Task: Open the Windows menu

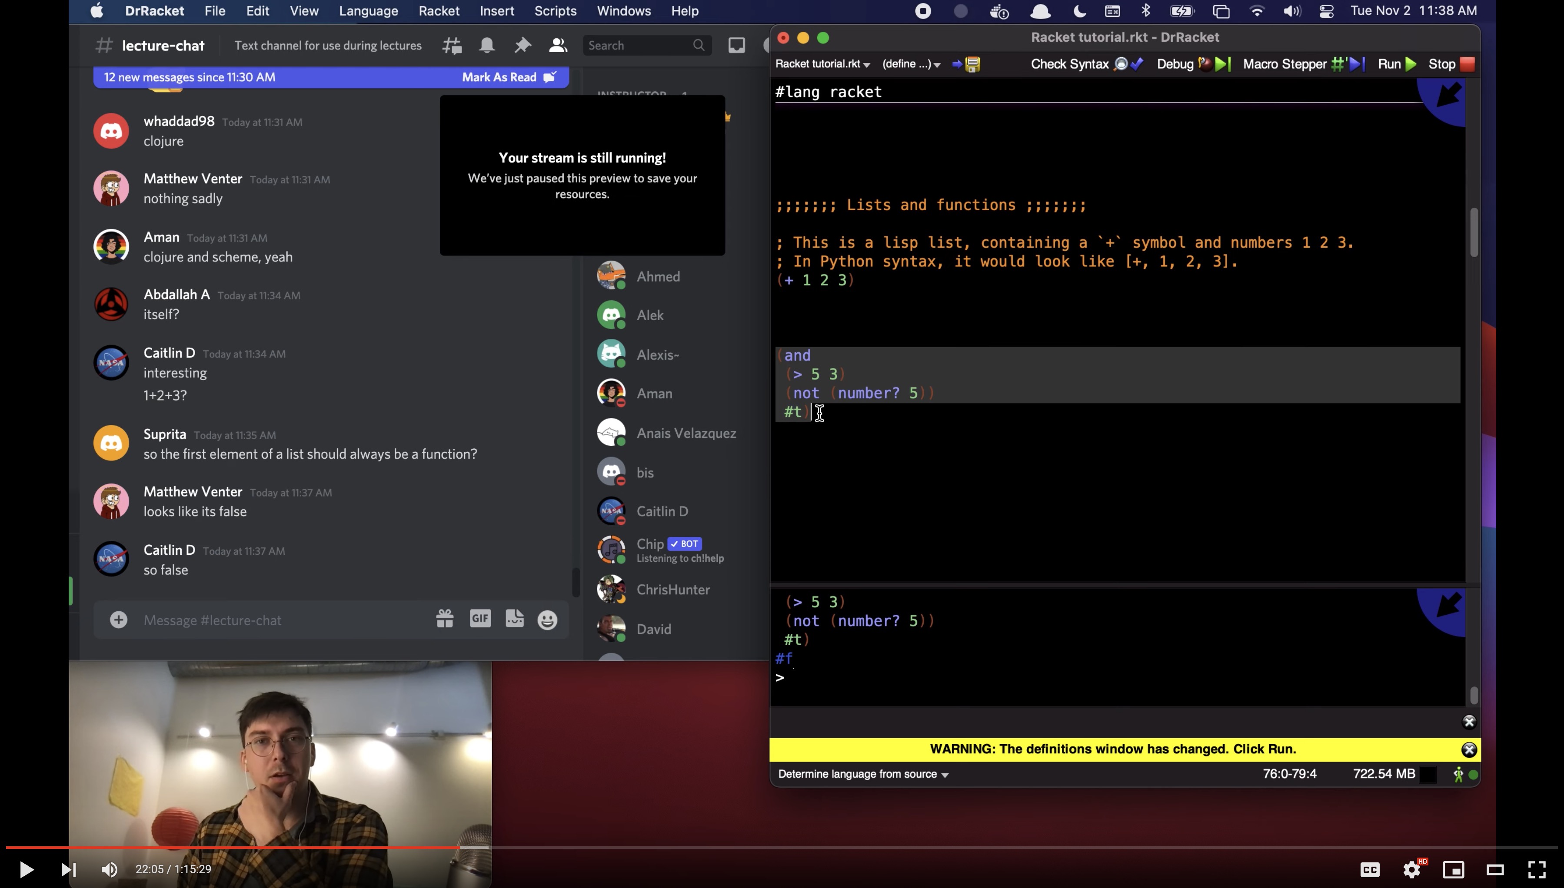Action: click(624, 11)
